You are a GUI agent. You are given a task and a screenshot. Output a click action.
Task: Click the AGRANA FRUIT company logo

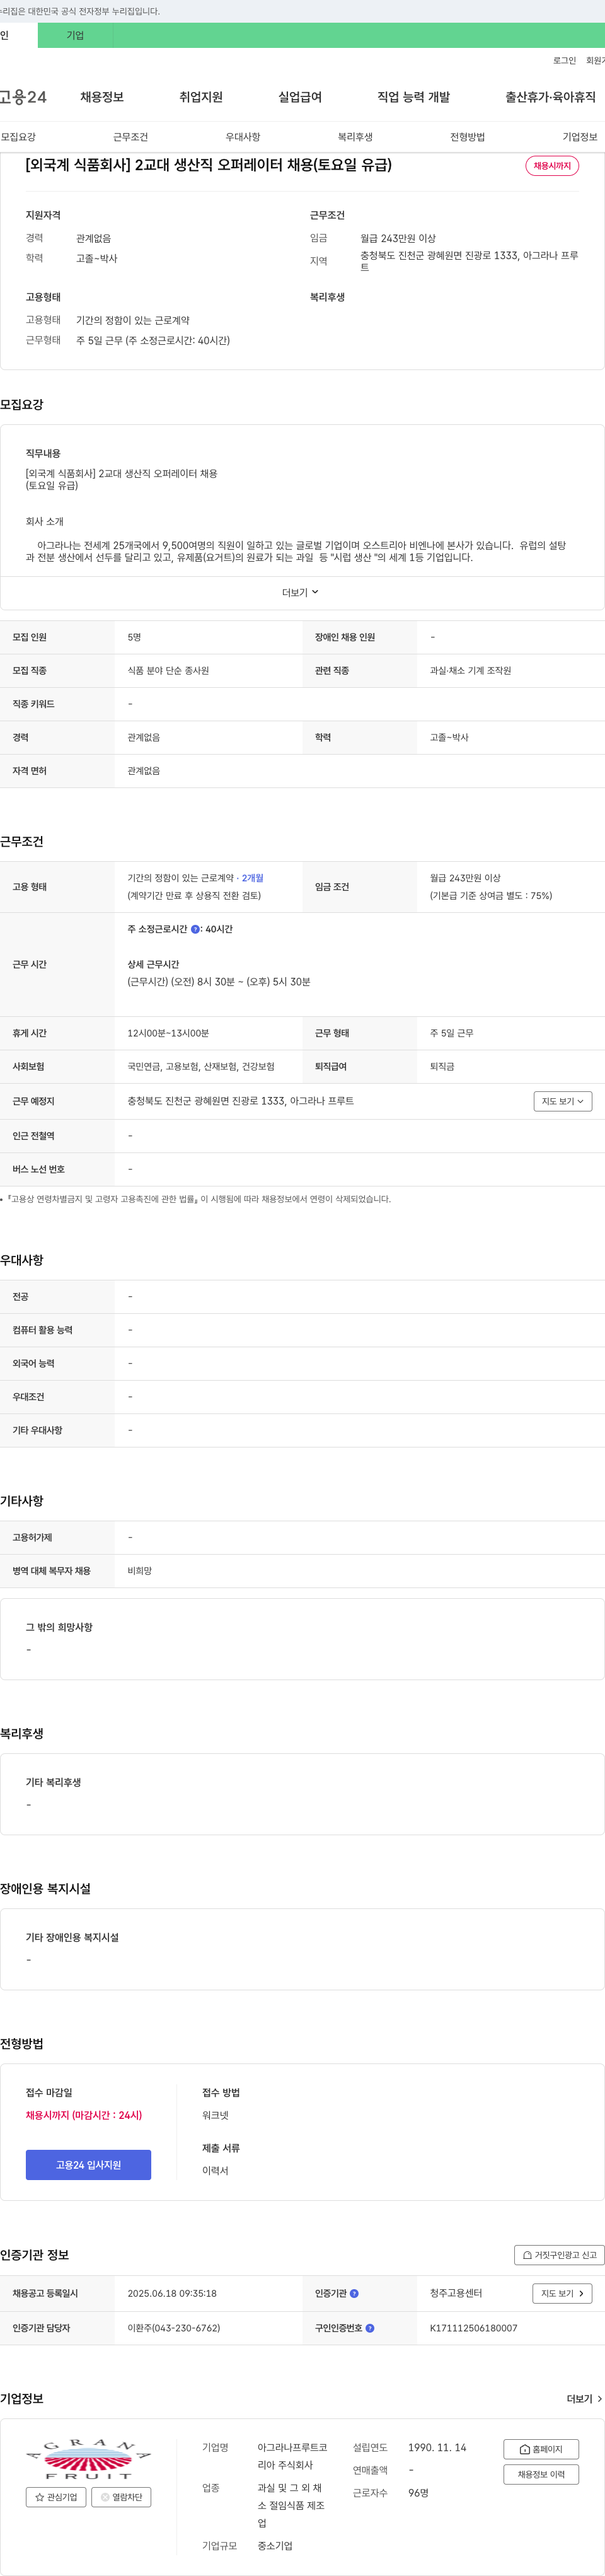coord(88,2459)
